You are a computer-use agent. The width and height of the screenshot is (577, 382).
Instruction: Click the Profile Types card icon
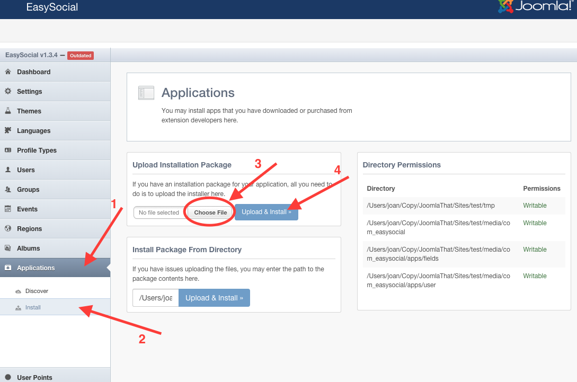click(8, 150)
